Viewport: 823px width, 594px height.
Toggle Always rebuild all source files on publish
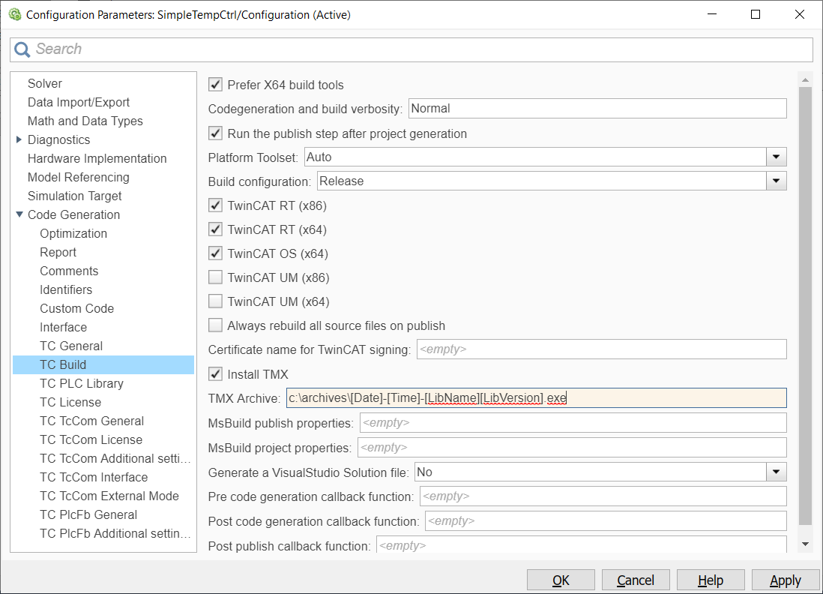pyautogui.click(x=215, y=325)
